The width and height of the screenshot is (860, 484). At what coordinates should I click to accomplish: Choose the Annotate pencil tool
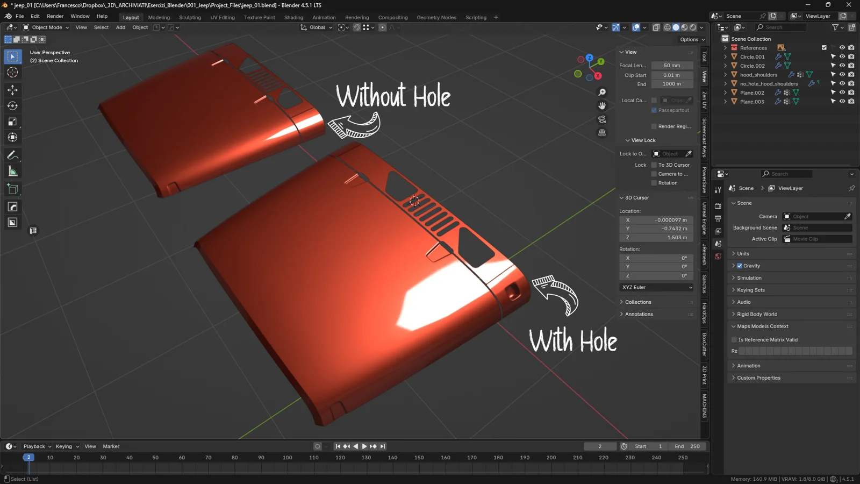(x=12, y=155)
